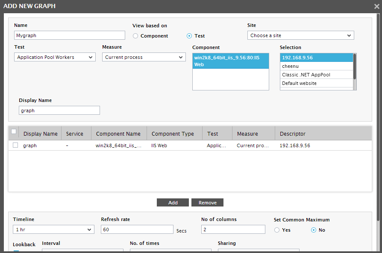The image size is (382, 253).
Task: Click the Display Name field containing graph
Action: (x=59, y=110)
